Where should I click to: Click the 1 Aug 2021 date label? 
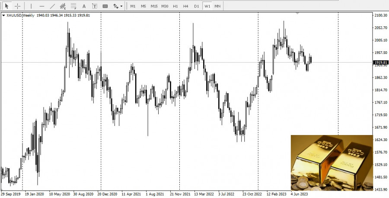point(155,194)
